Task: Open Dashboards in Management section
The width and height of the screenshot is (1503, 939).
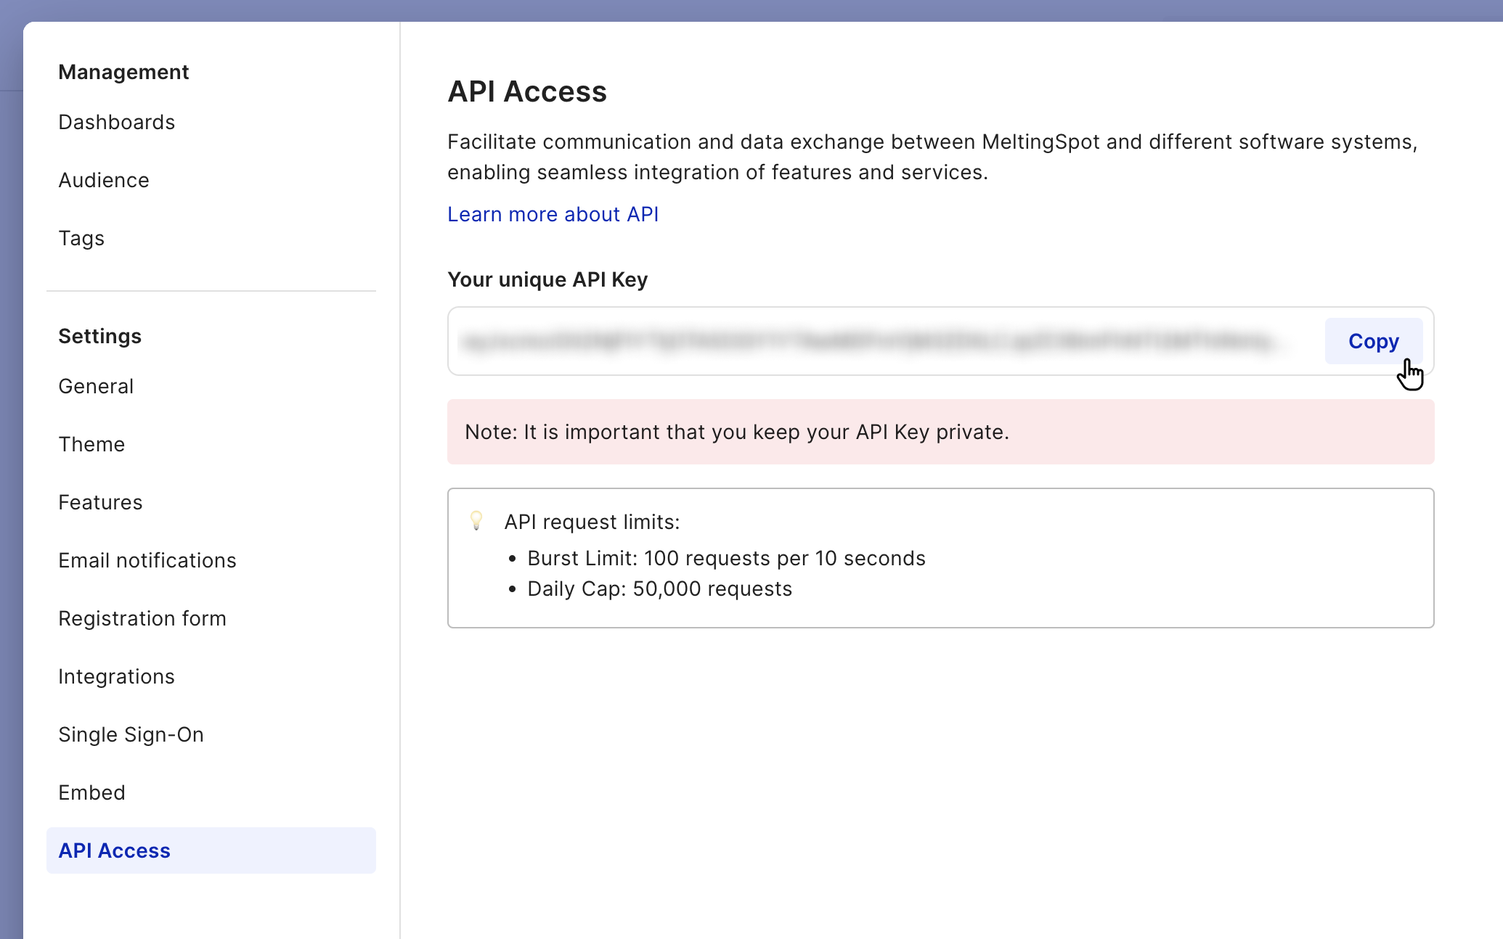Action: tap(116, 122)
